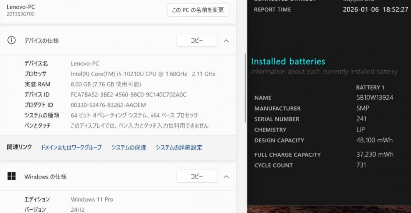Click the プロセッサ label
The height and width of the screenshot is (213, 411).
pyautogui.click(x=35, y=74)
